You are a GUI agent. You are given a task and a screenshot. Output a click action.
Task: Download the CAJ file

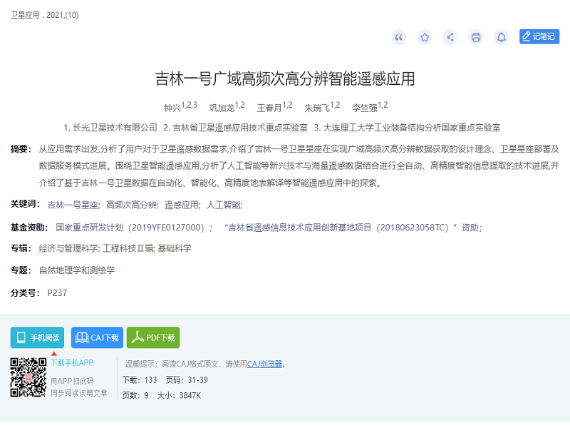97,337
